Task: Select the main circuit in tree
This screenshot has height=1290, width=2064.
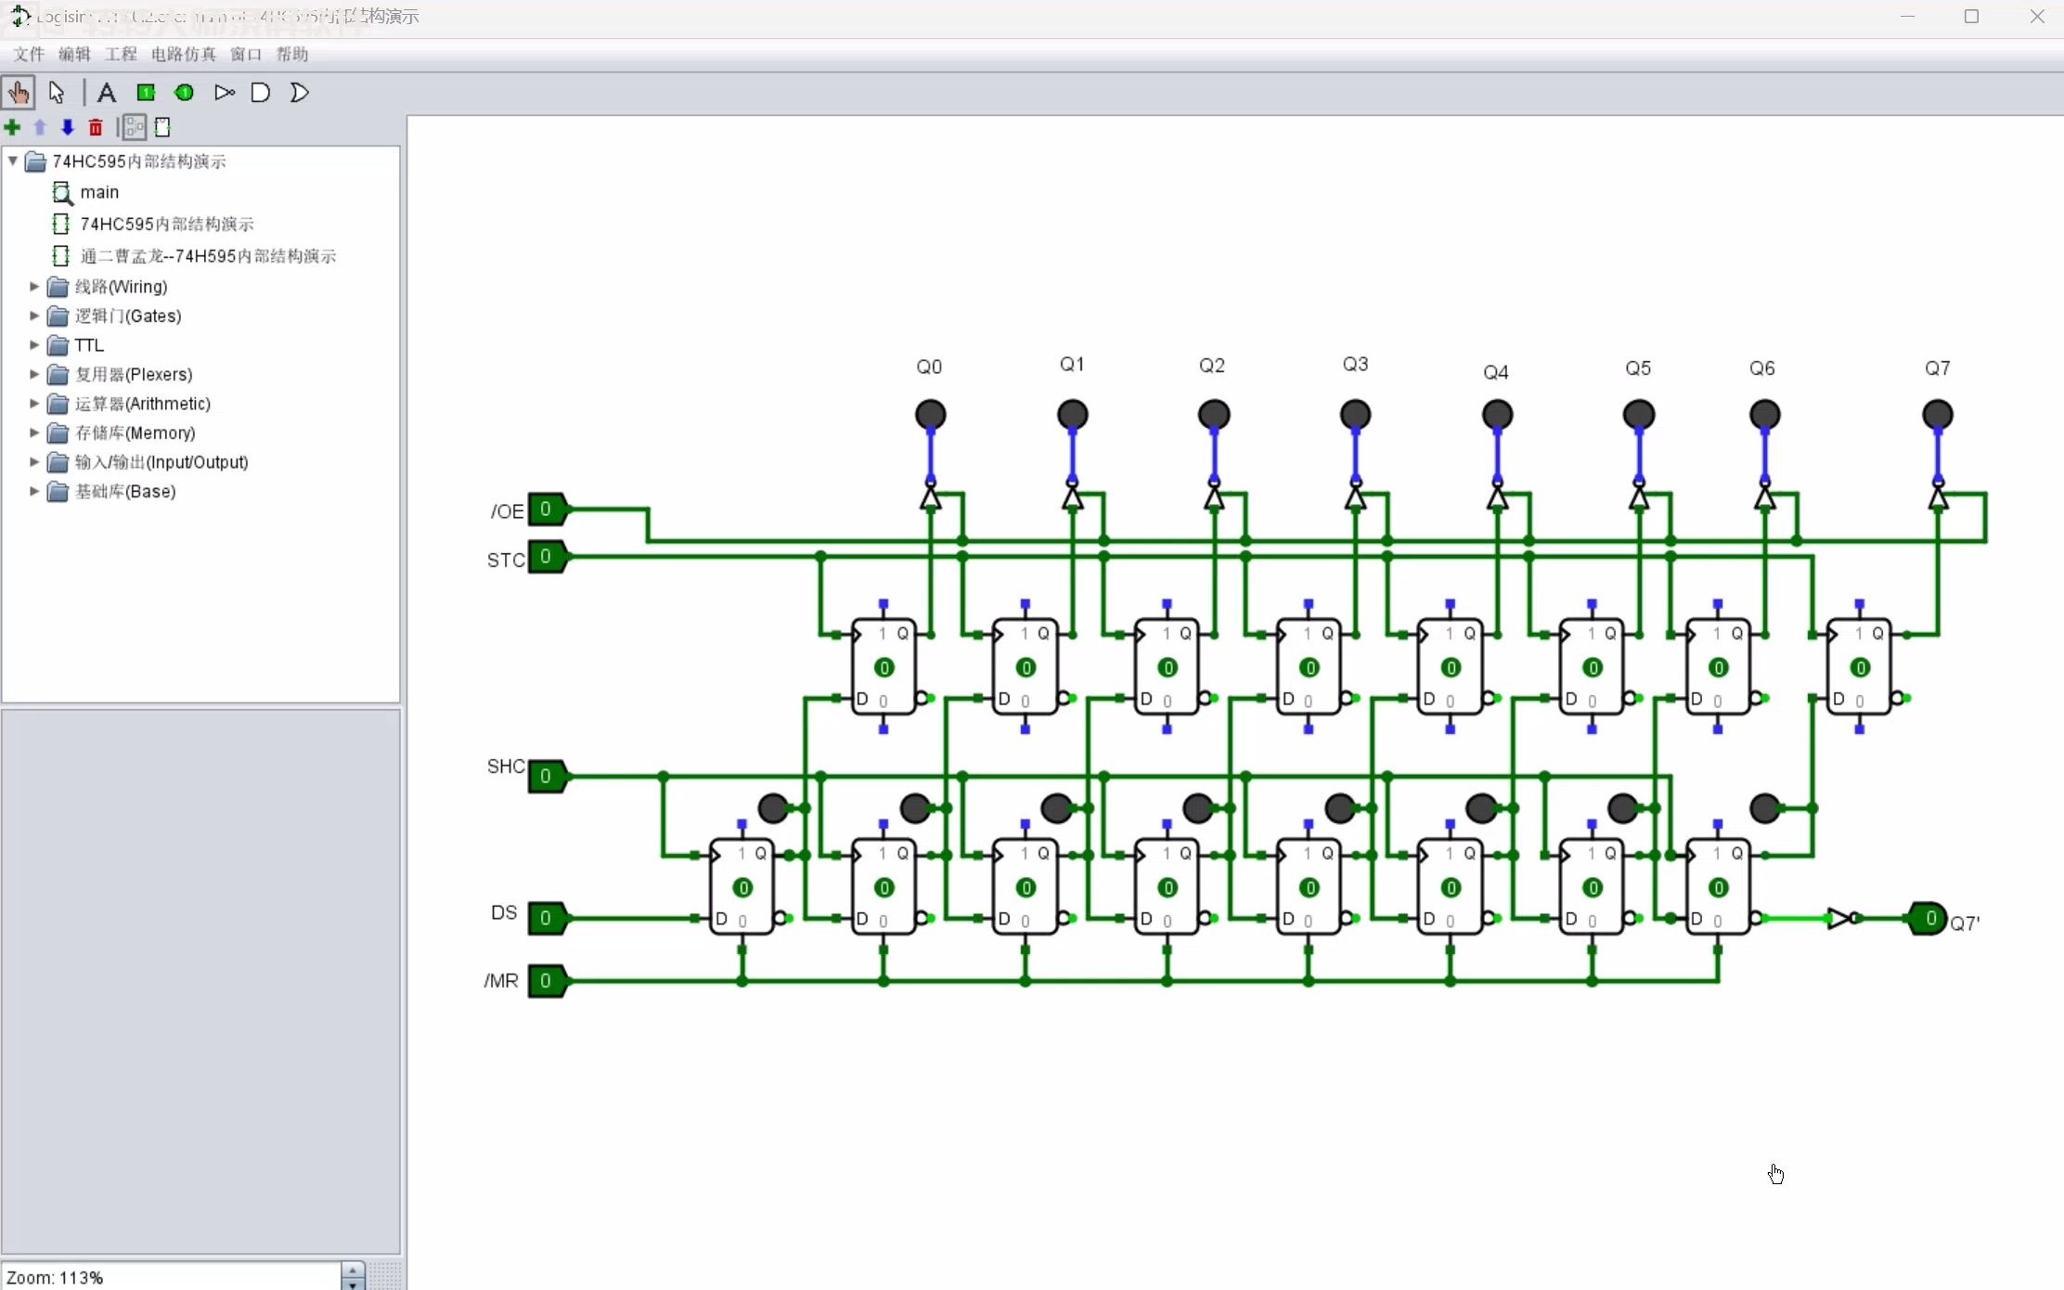Action: 98,192
